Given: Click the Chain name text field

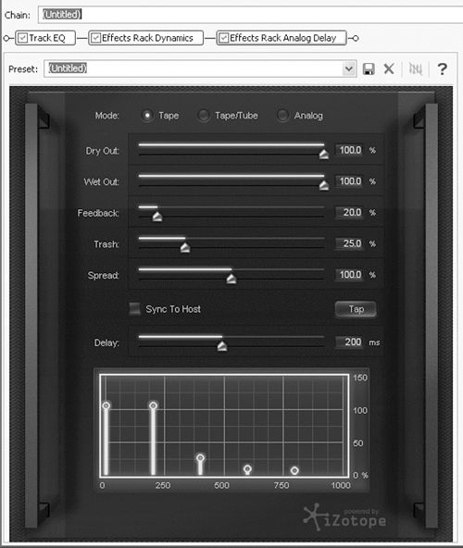Looking at the screenshot, I should (x=250, y=15).
